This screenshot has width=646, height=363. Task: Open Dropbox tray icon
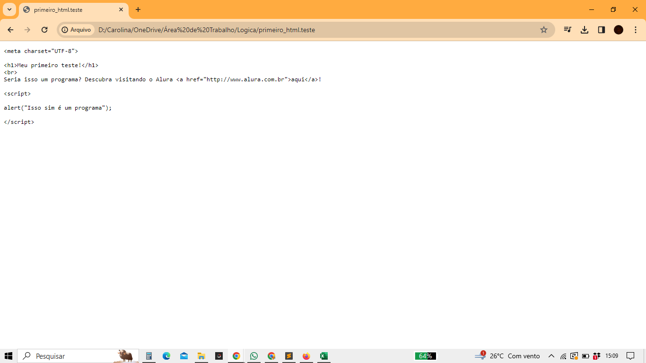click(597, 356)
